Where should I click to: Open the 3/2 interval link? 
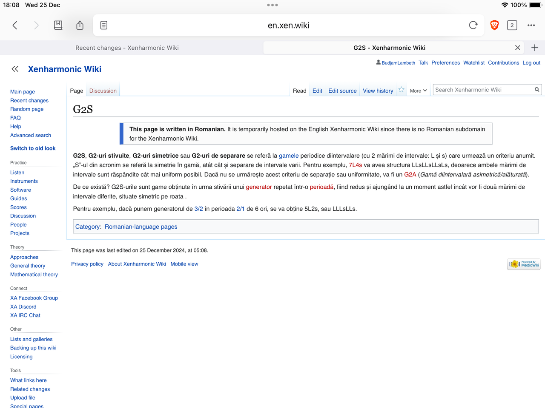(x=198, y=209)
